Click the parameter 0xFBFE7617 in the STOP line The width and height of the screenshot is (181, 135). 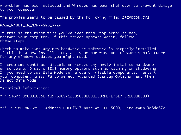pos(111,96)
